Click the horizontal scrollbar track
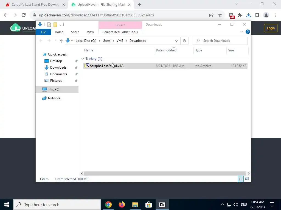The width and height of the screenshot is (281, 210). coord(165,173)
